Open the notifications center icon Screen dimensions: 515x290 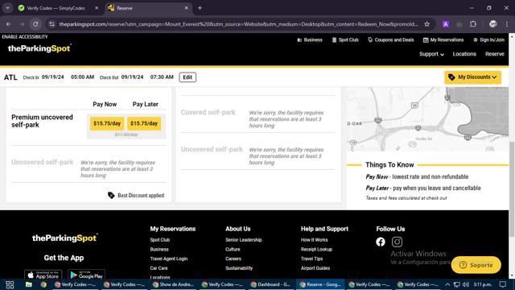pyautogui.click(x=503, y=284)
